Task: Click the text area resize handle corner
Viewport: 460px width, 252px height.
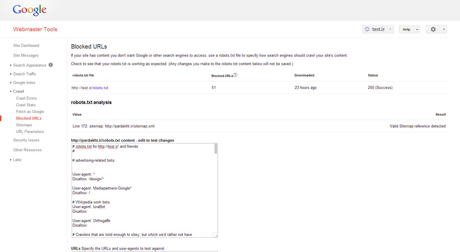Action: pyautogui.click(x=215, y=235)
